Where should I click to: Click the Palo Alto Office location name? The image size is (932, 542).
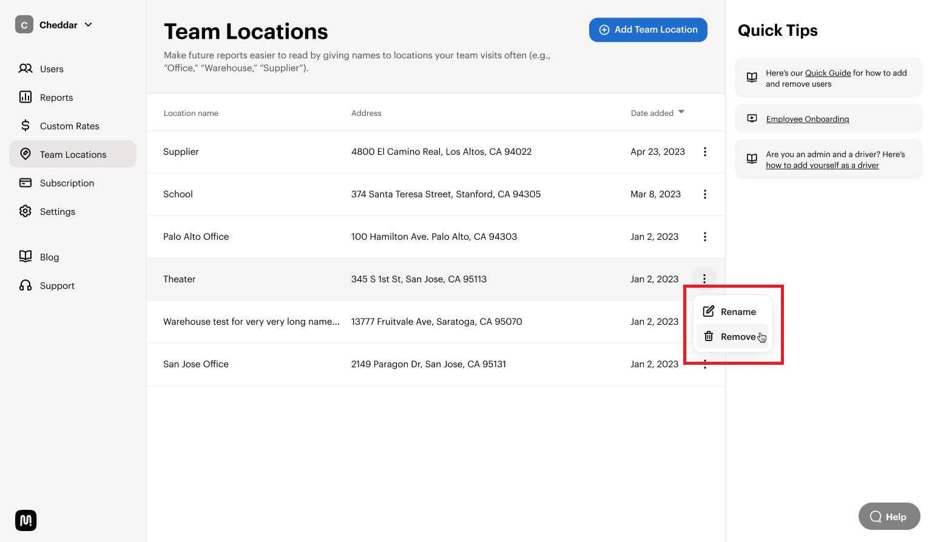[x=196, y=237]
